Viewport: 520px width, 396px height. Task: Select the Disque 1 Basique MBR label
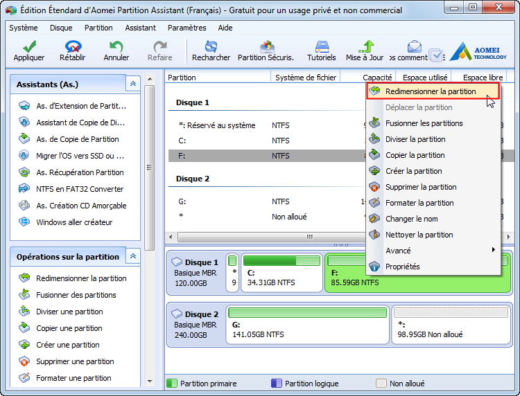196,273
